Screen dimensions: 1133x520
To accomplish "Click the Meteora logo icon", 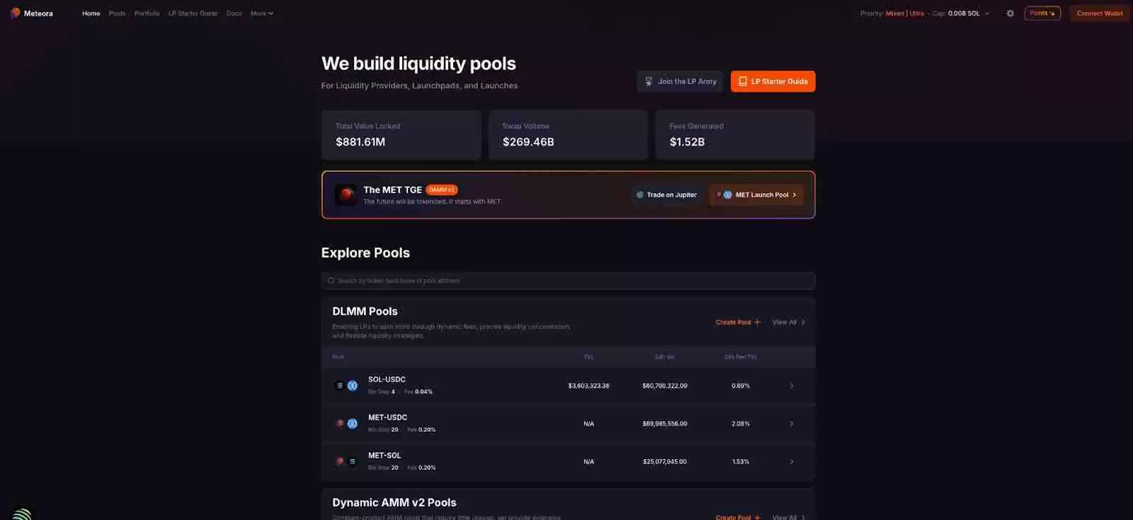I will click(x=15, y=13).
